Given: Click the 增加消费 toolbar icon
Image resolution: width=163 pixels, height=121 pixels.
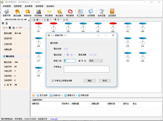Looking at the screenshot, I should point(17,13).
